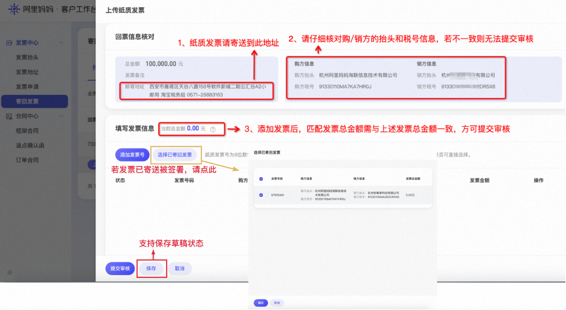Select 寄回发票 in the sidebar
This screenshot has height=310, width=566.
[35, 101]
